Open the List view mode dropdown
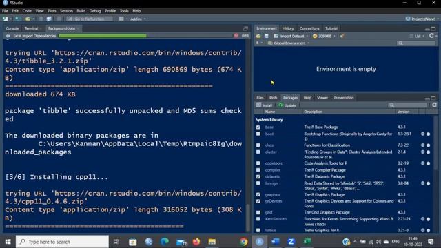 click(418, 36)
